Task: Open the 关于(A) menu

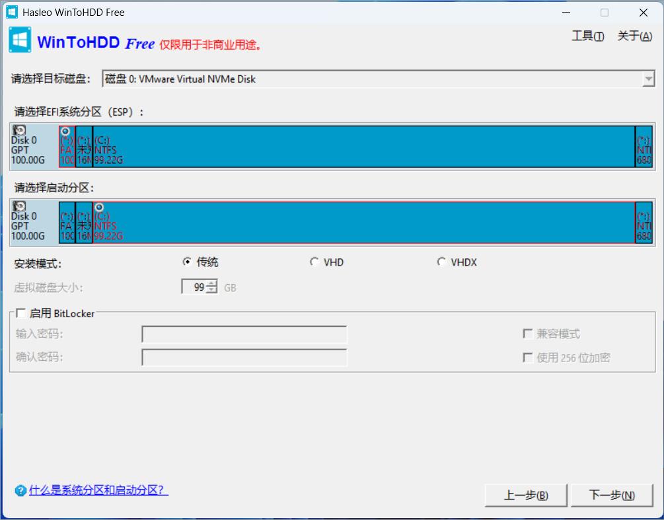Action: [632, 36]
